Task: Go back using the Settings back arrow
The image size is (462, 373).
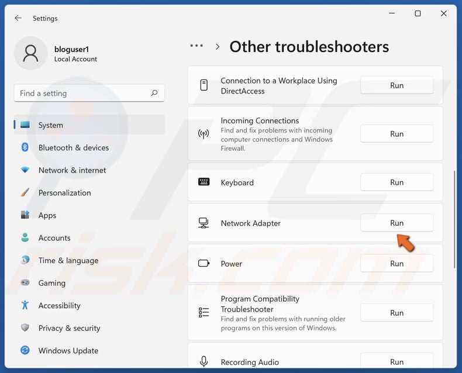Action: coord(18,18)
